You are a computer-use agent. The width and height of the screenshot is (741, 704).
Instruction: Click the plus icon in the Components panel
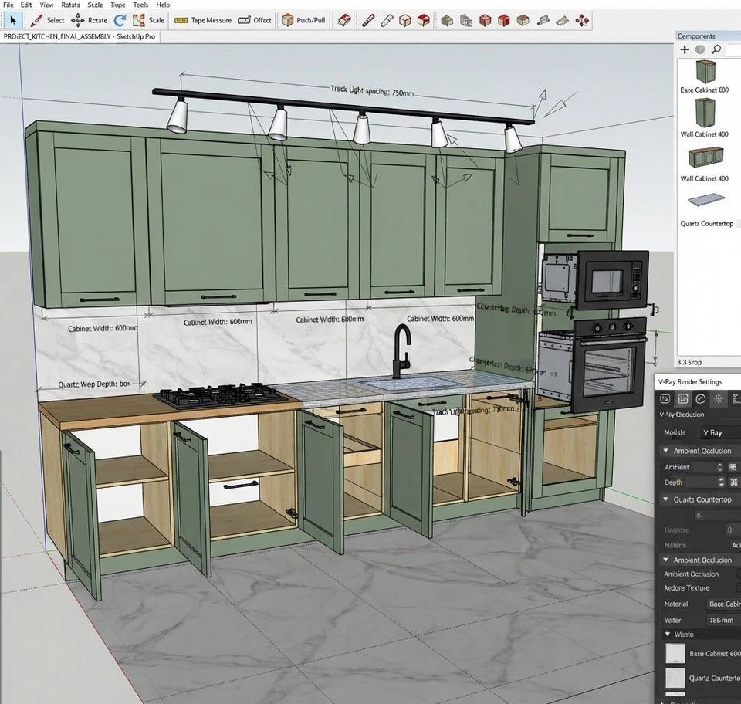click(685, 49)
